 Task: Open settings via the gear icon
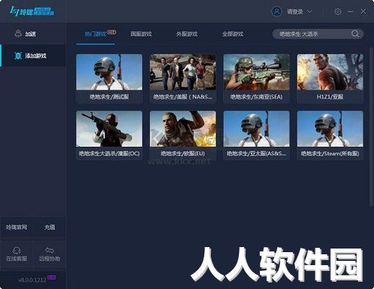point(338,12)
